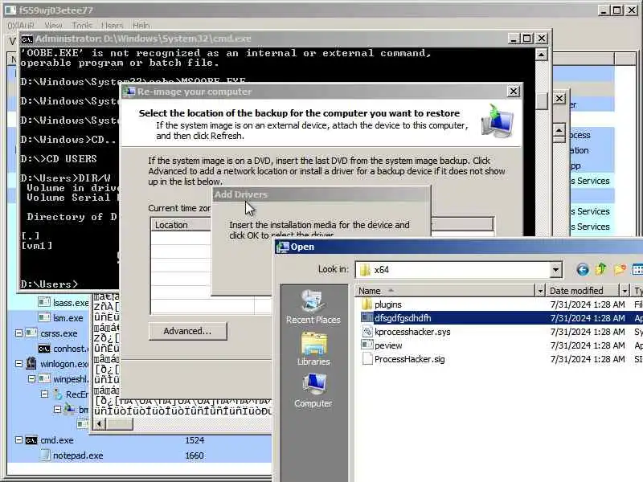Click PID 1660 of notepad.exe
The height and width of the screenshot is (482, 643).
195,455
